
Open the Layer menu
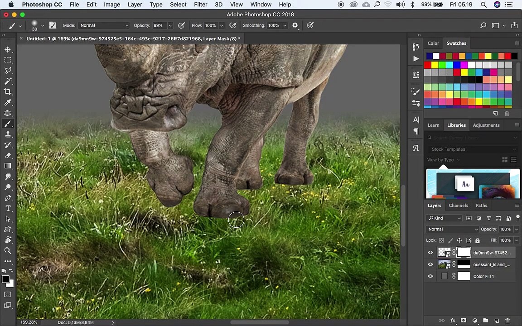(135, 5)
